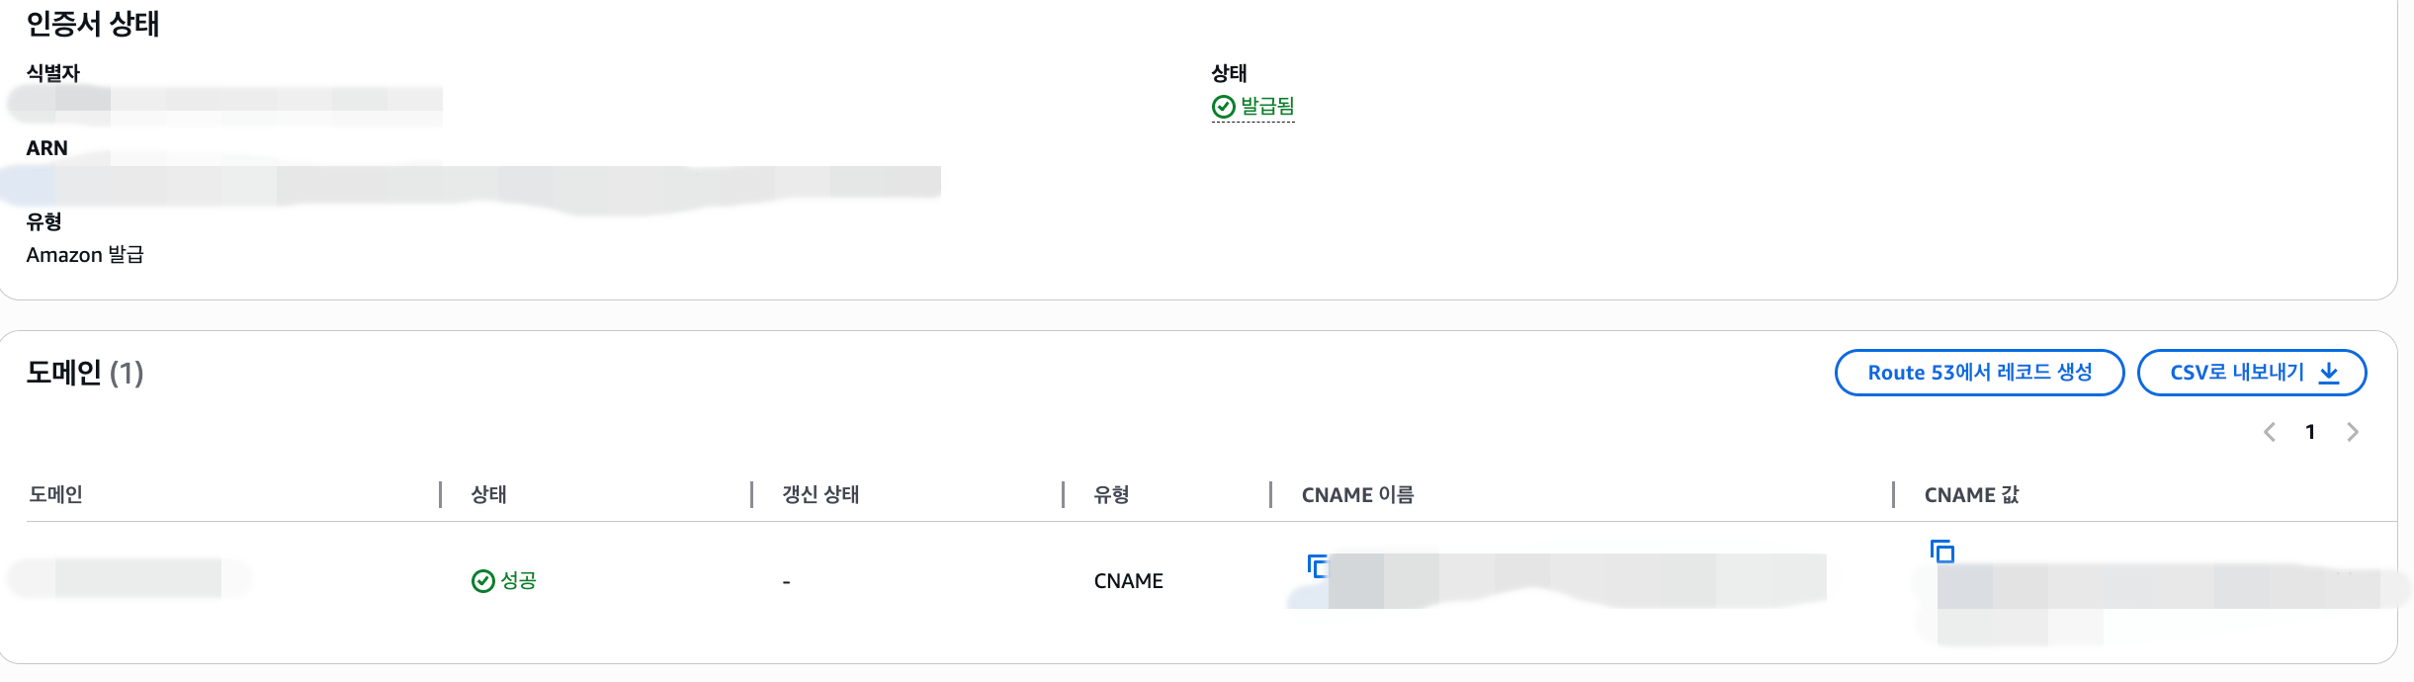This screenshot has width=2414, height=682.
Task: Click the CNAME type cell in the row
Action: (1128, 581)
